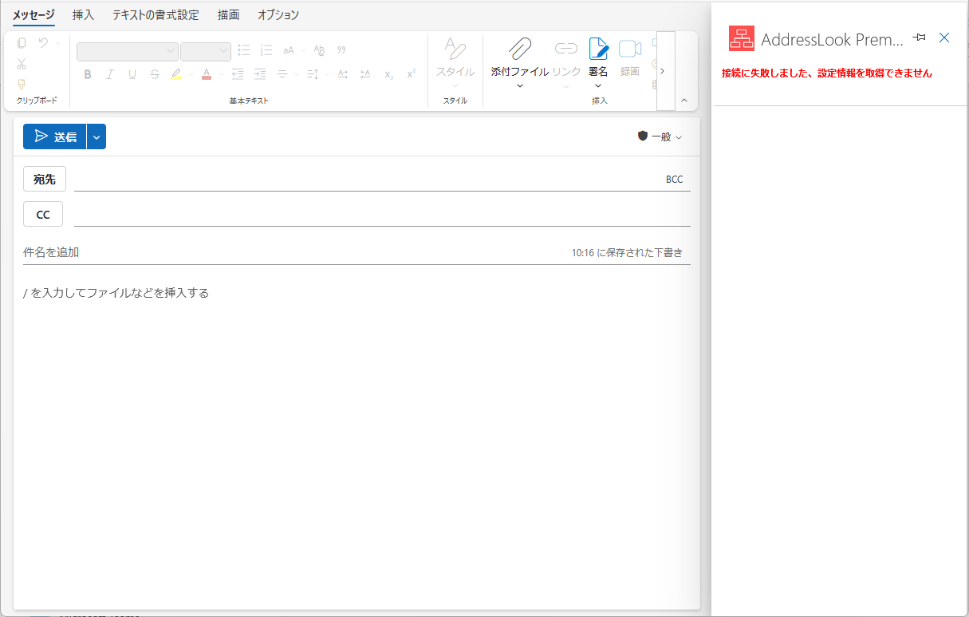Viewport: 969px width, 617px height.
Task: Open the font name combo box
Action: (x=128, y=51)
